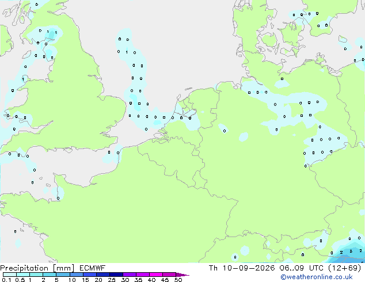Pick the 20–25 mm dark blue swatch
The image size is (365, 282).
point(102,275)
